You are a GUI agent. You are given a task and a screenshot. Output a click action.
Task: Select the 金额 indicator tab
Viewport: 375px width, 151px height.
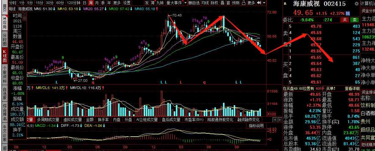click(x=90, y=120)
